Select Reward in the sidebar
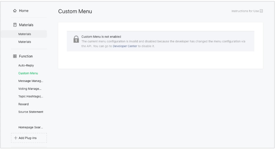276x149 pixels. [x=23, y=104]
